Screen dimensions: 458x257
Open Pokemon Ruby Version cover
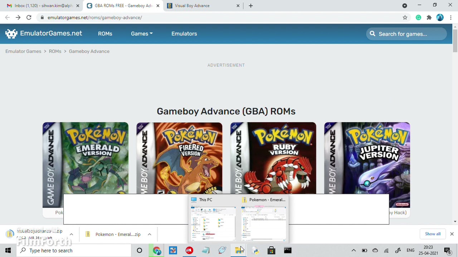click(x=273, y=158)
